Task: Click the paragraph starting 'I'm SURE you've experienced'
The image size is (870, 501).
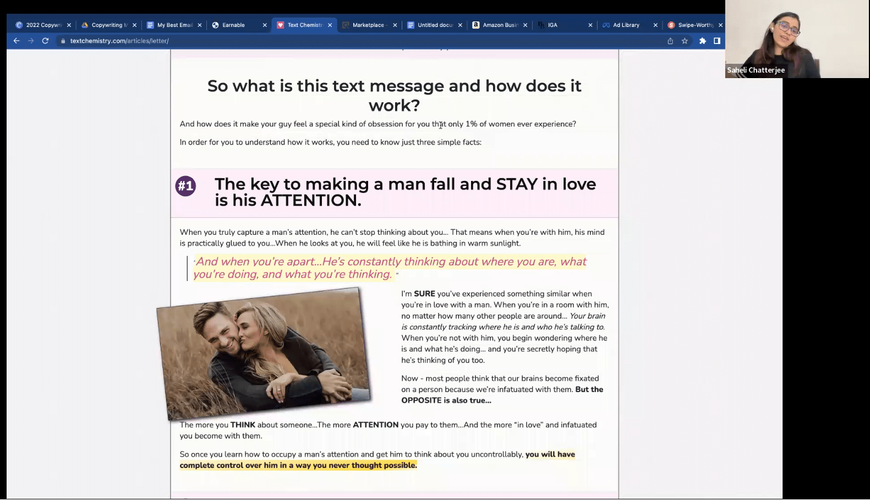Action: click(505, 327)
